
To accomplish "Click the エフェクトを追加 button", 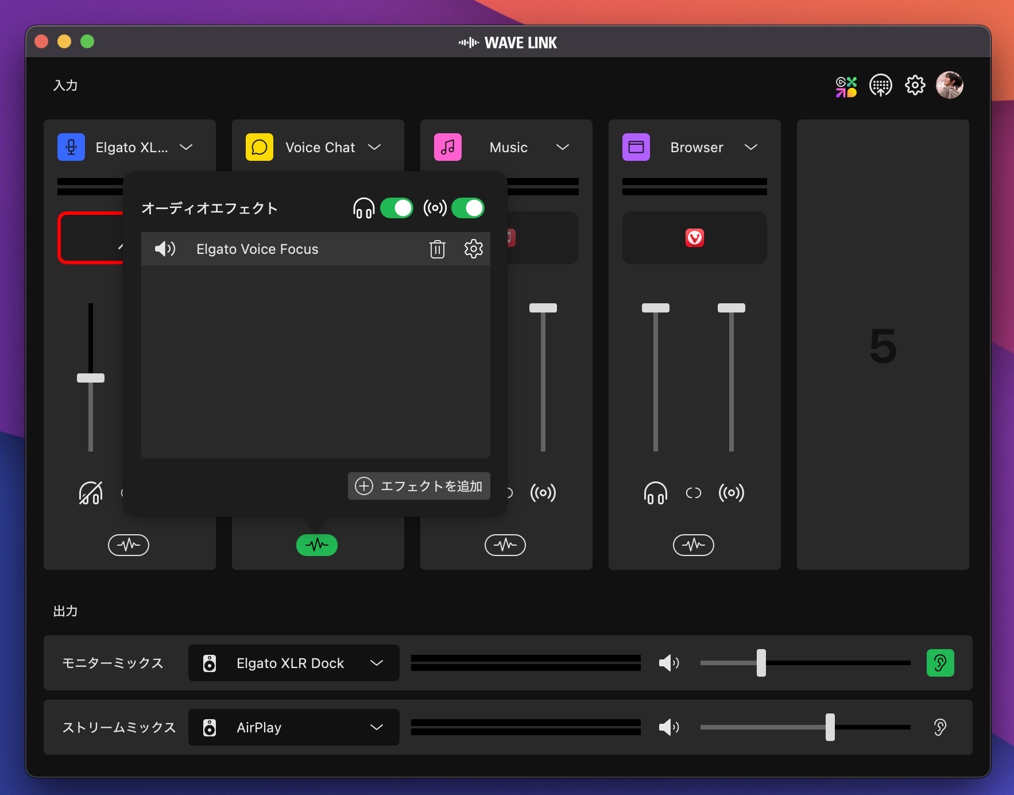I will click(419, 487).
